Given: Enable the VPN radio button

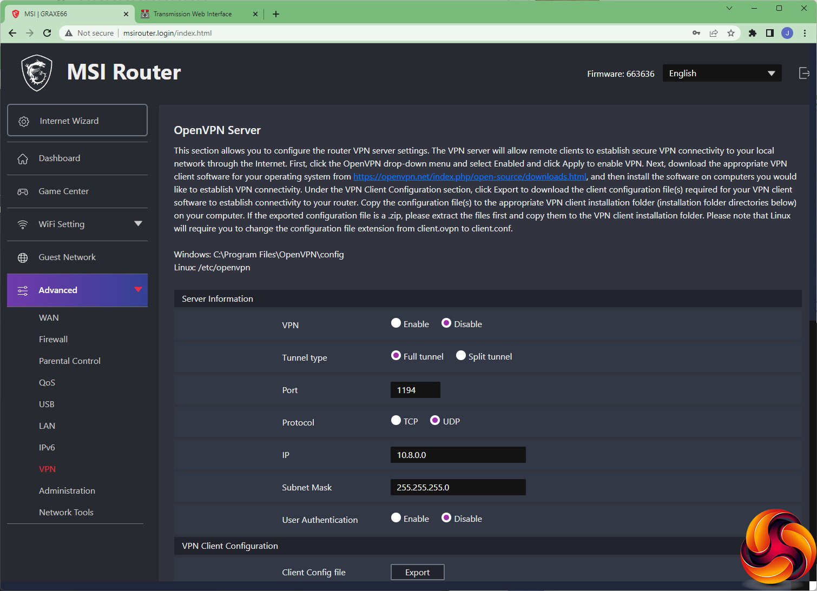Looking at the screenshot, I should (x=396, y=323).
